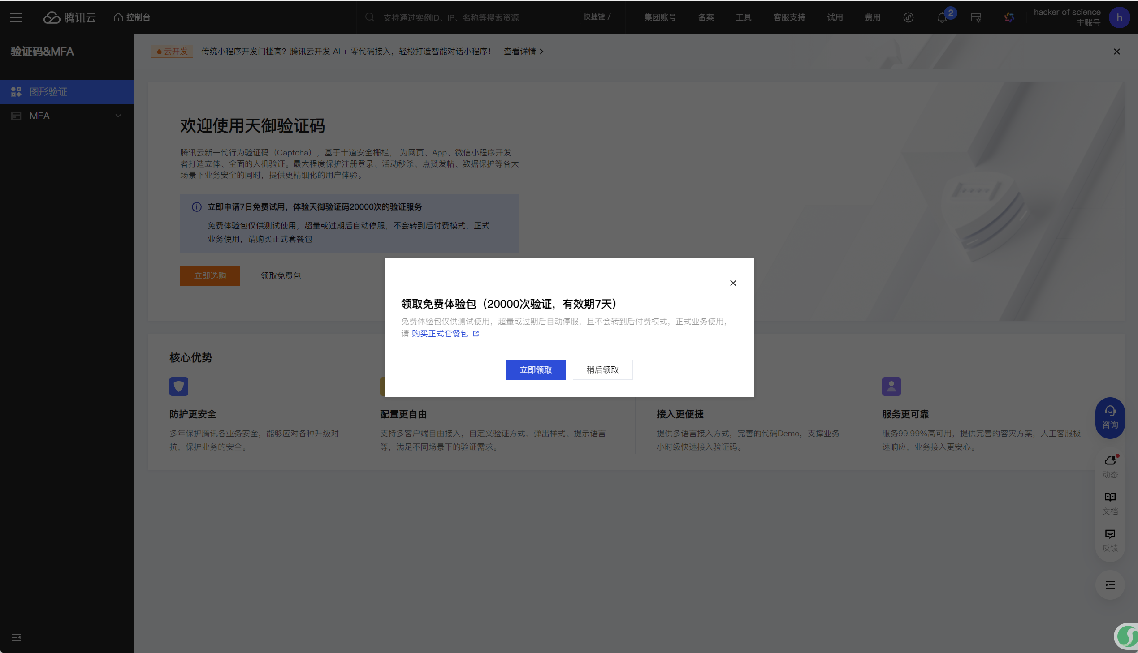
Task: Collapse the sidebar with bottom-left icon
Action: (16, 637)
